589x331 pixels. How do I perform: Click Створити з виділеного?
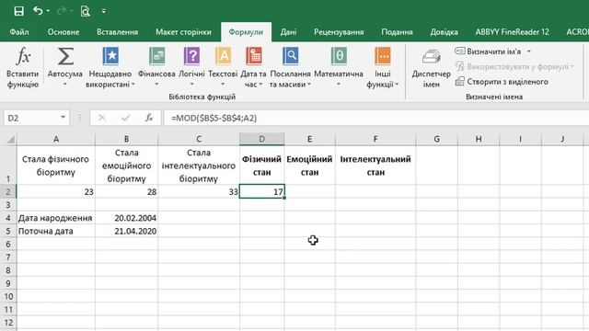click(x=502, y=82)
